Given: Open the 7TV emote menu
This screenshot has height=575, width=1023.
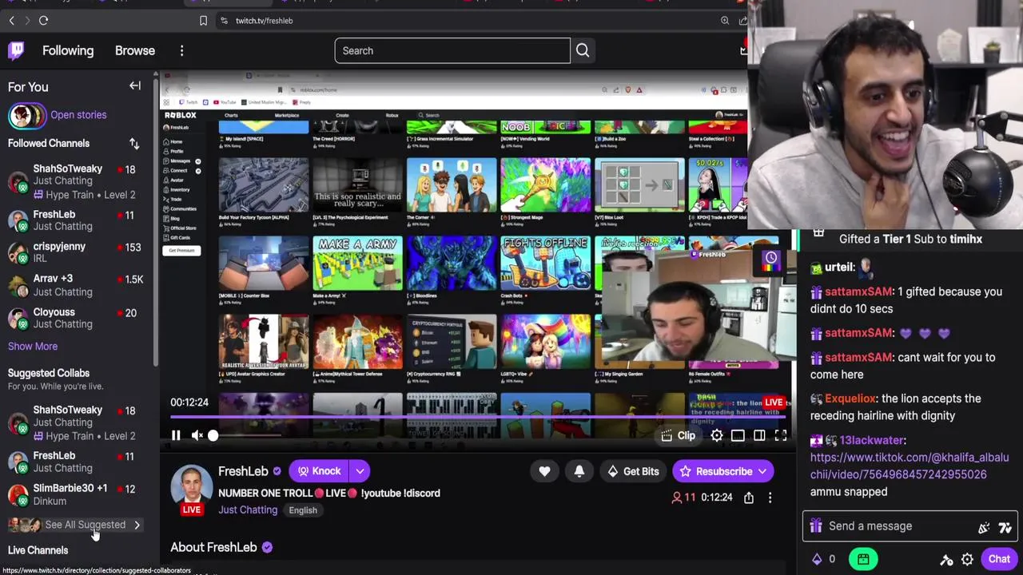Looking at the screenshot, I should point(1005,527).
